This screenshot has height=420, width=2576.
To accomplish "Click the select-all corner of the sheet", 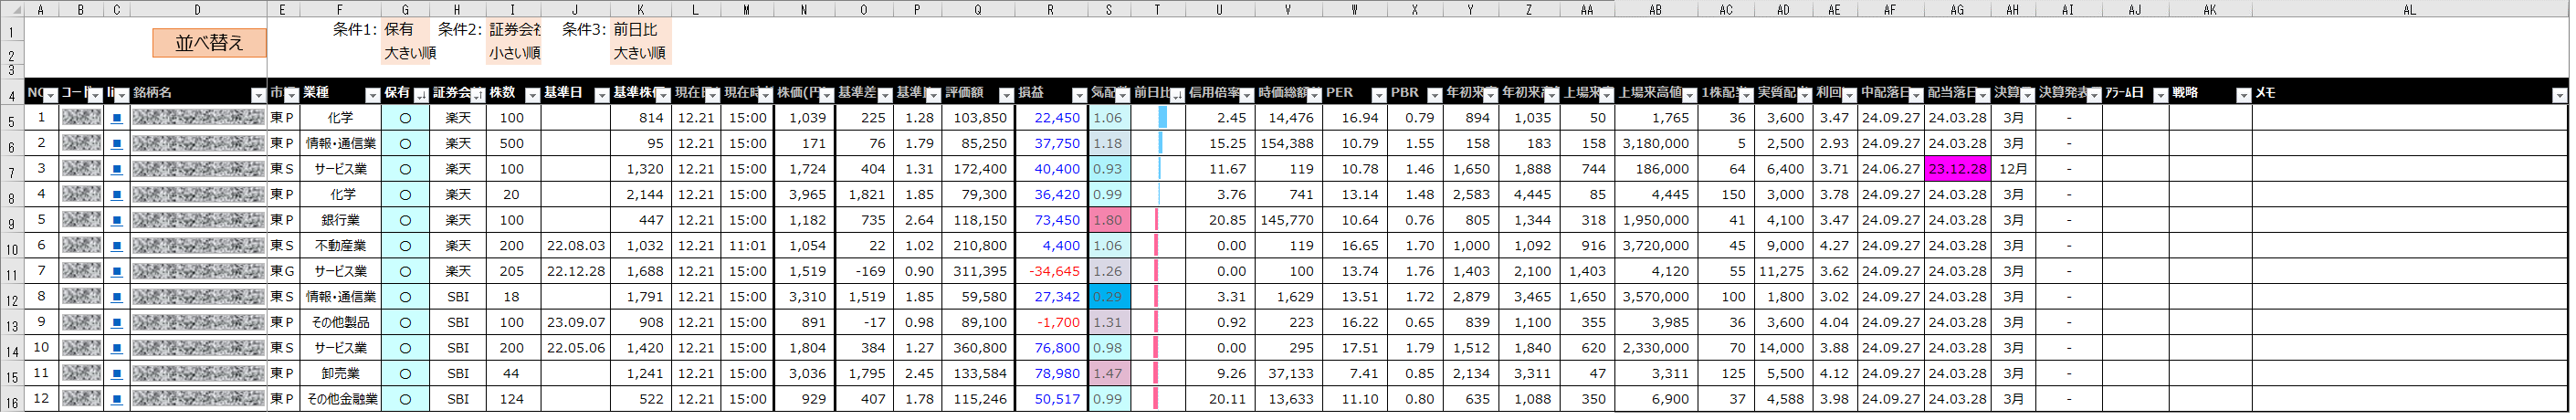I will 12,9.
